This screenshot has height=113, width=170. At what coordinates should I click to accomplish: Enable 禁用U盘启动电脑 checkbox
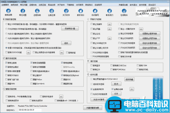tap(62, 71)
